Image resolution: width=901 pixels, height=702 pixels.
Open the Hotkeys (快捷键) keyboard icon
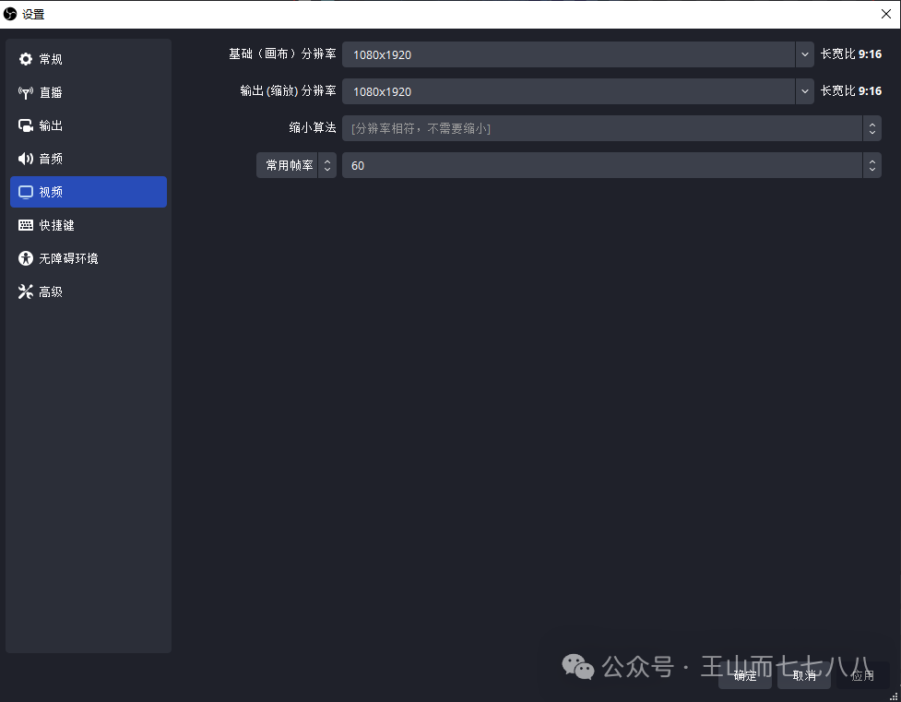(x=26, y=225)
